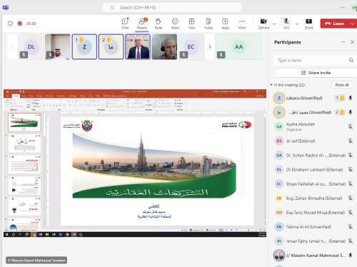This screenshot has height=267, width=357.
Task: Show next participant videos
Action: click(x=210, y=46)
